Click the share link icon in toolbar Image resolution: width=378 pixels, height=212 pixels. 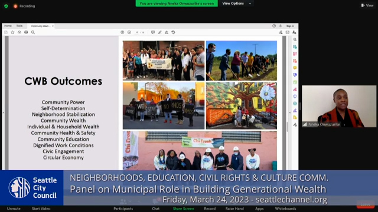click(x=281, y=32)
